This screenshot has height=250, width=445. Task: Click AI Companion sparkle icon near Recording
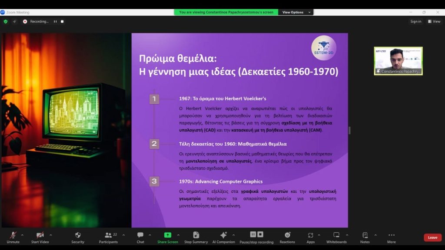(14, 22)
